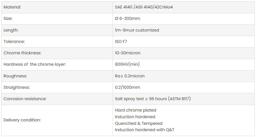Click the 'Ra≤ 0.2micron' value
The width and height of the screenshot is (256, 137).
[130, 76]
